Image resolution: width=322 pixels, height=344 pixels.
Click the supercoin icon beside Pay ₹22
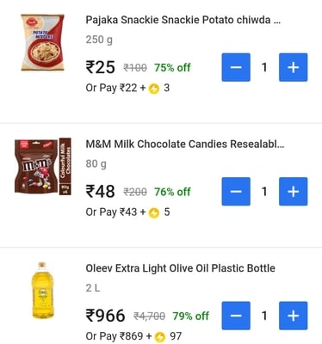coord(154,89)
